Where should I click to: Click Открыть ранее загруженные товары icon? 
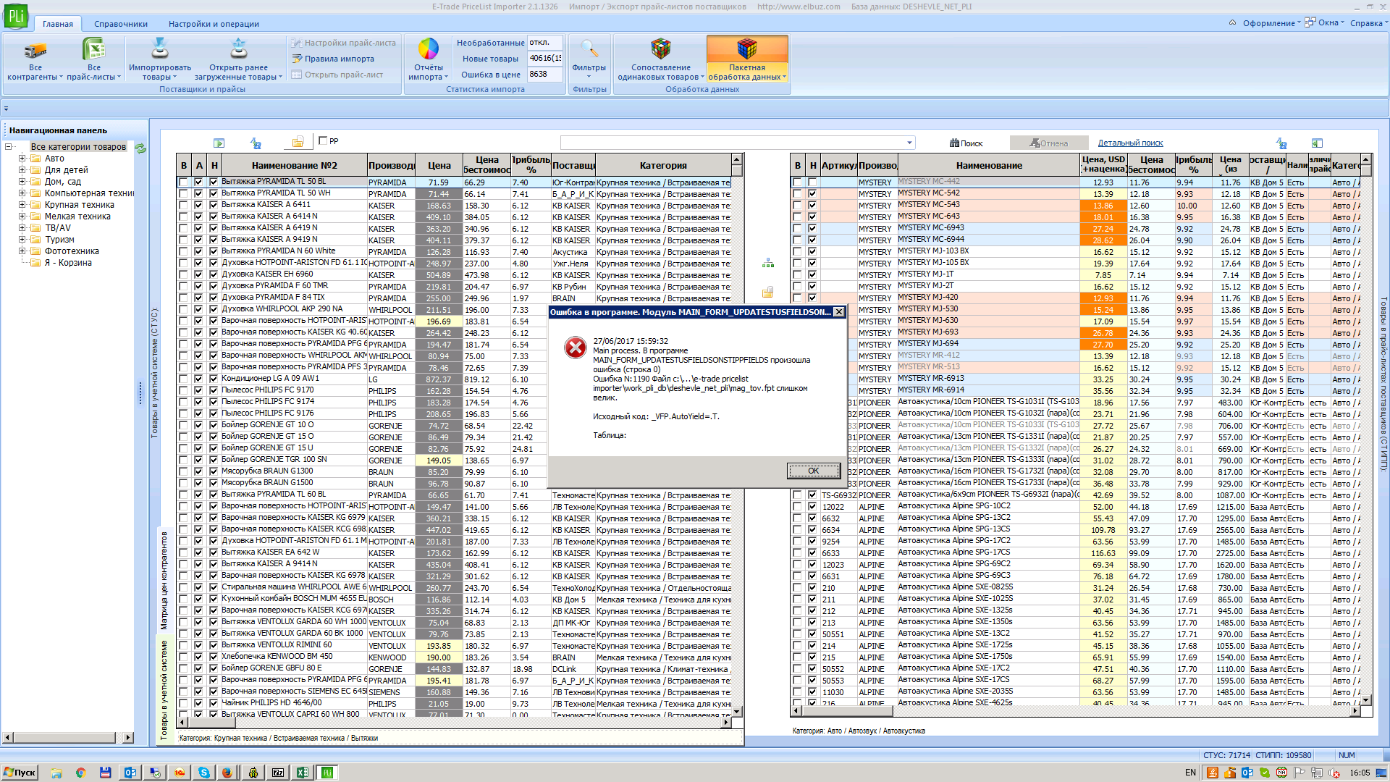coord(238,49)
